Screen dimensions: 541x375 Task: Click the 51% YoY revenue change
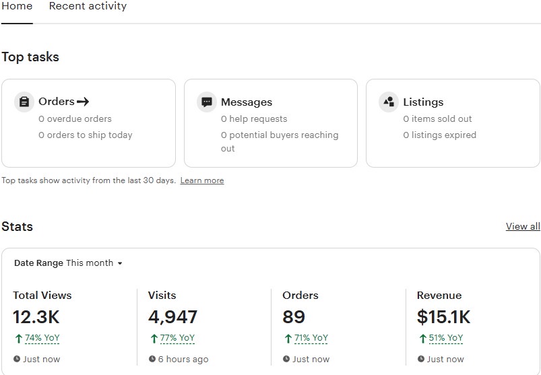point(446,338)
